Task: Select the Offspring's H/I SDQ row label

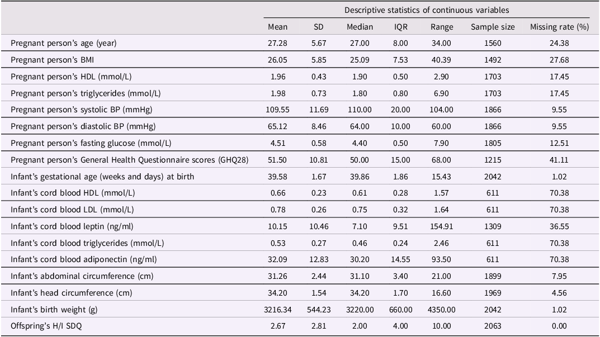Action: pyautogui.click(x=46, y=326)
